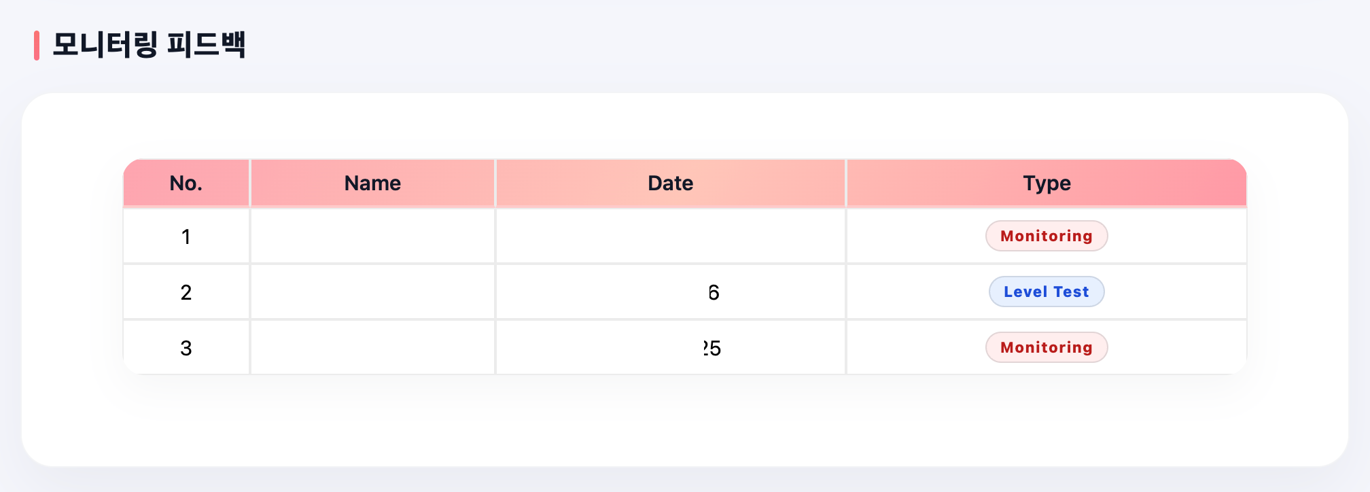Viewport: 1370px width, 492px height.
Task: Click the row number 3 cell
Action: tap(186, 348)
